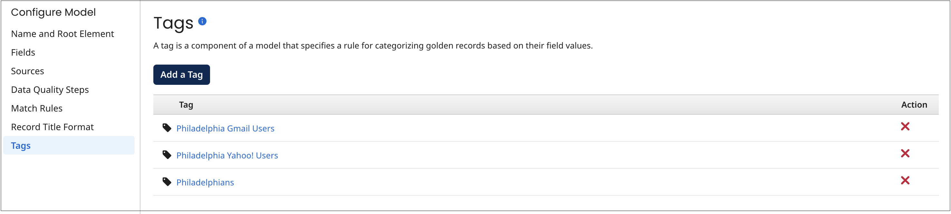This screenshot has width=951, height=214.
Task: Click the red X in the Action column top row
Action: [x=906, y=126]
